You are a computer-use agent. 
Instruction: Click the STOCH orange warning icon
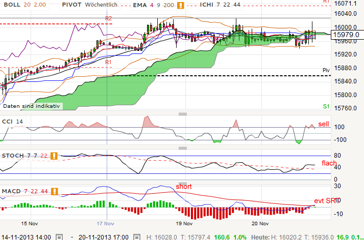(x=54, y=156)
